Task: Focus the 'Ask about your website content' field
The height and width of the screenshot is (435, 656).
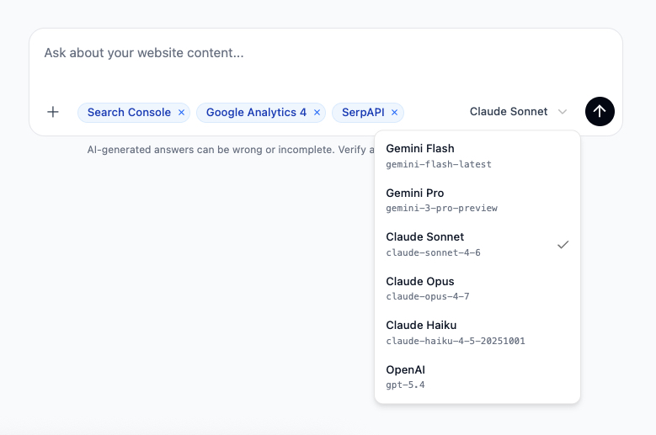Action: (326, 53)
